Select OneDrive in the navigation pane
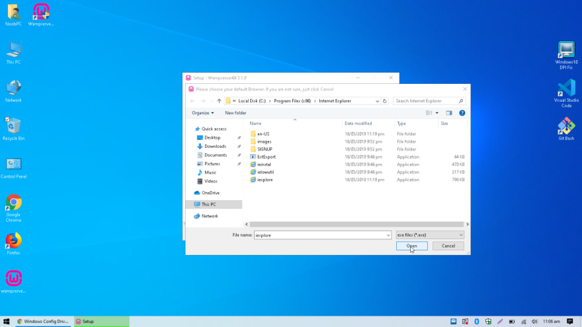This screenshot has height=327, width=582. pos(210,193)
